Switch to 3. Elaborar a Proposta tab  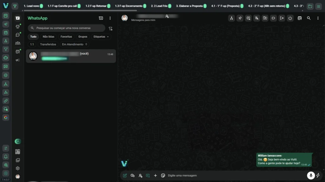[x=189, y=6]
